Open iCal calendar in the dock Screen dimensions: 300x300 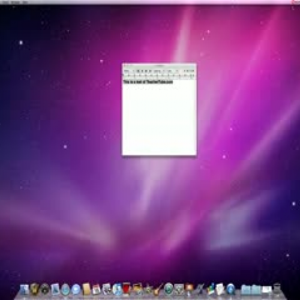tap(97, 289)
